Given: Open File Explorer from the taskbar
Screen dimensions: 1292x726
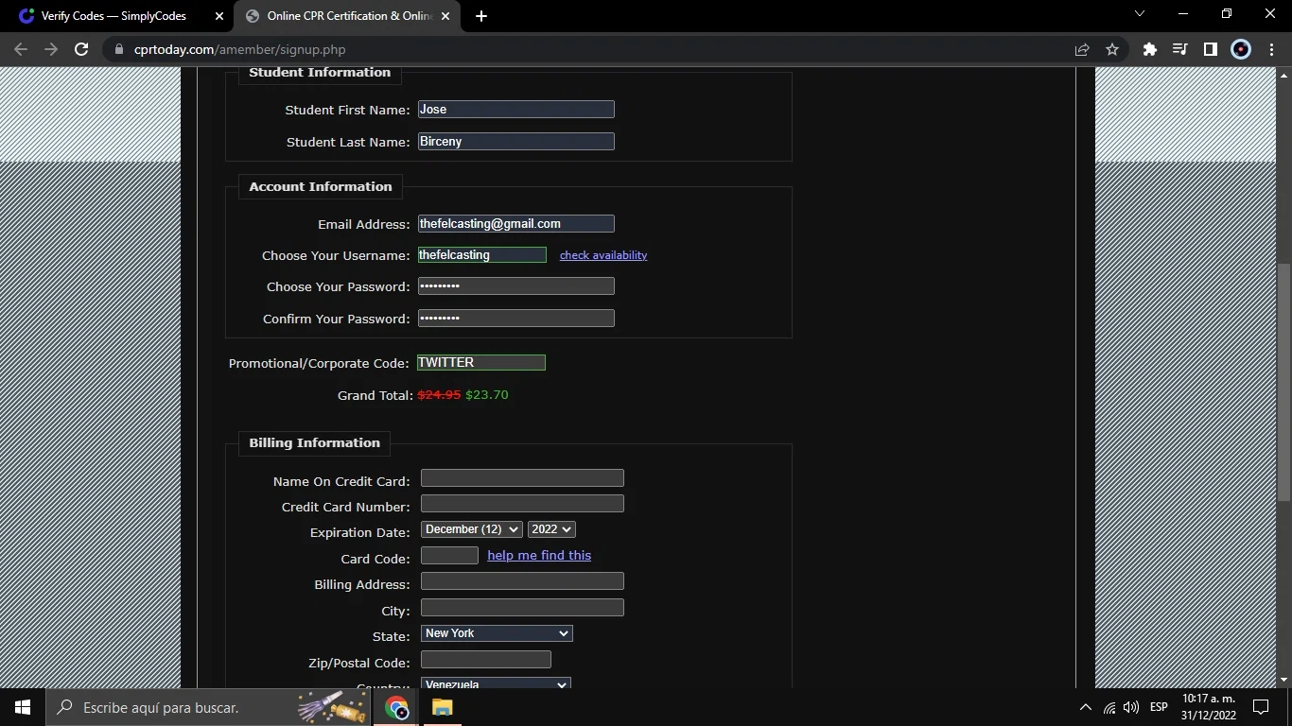Looking at the screenshot, I should pos(442,707).
